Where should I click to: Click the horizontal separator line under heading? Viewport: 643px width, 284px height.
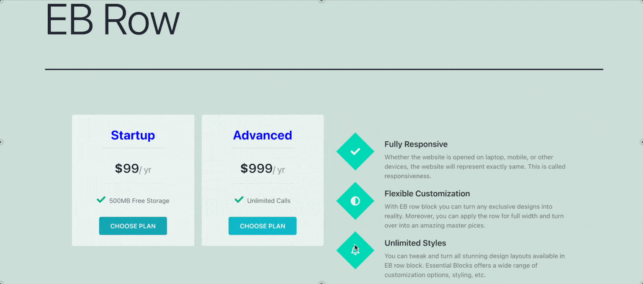click(x=324, y=69)
